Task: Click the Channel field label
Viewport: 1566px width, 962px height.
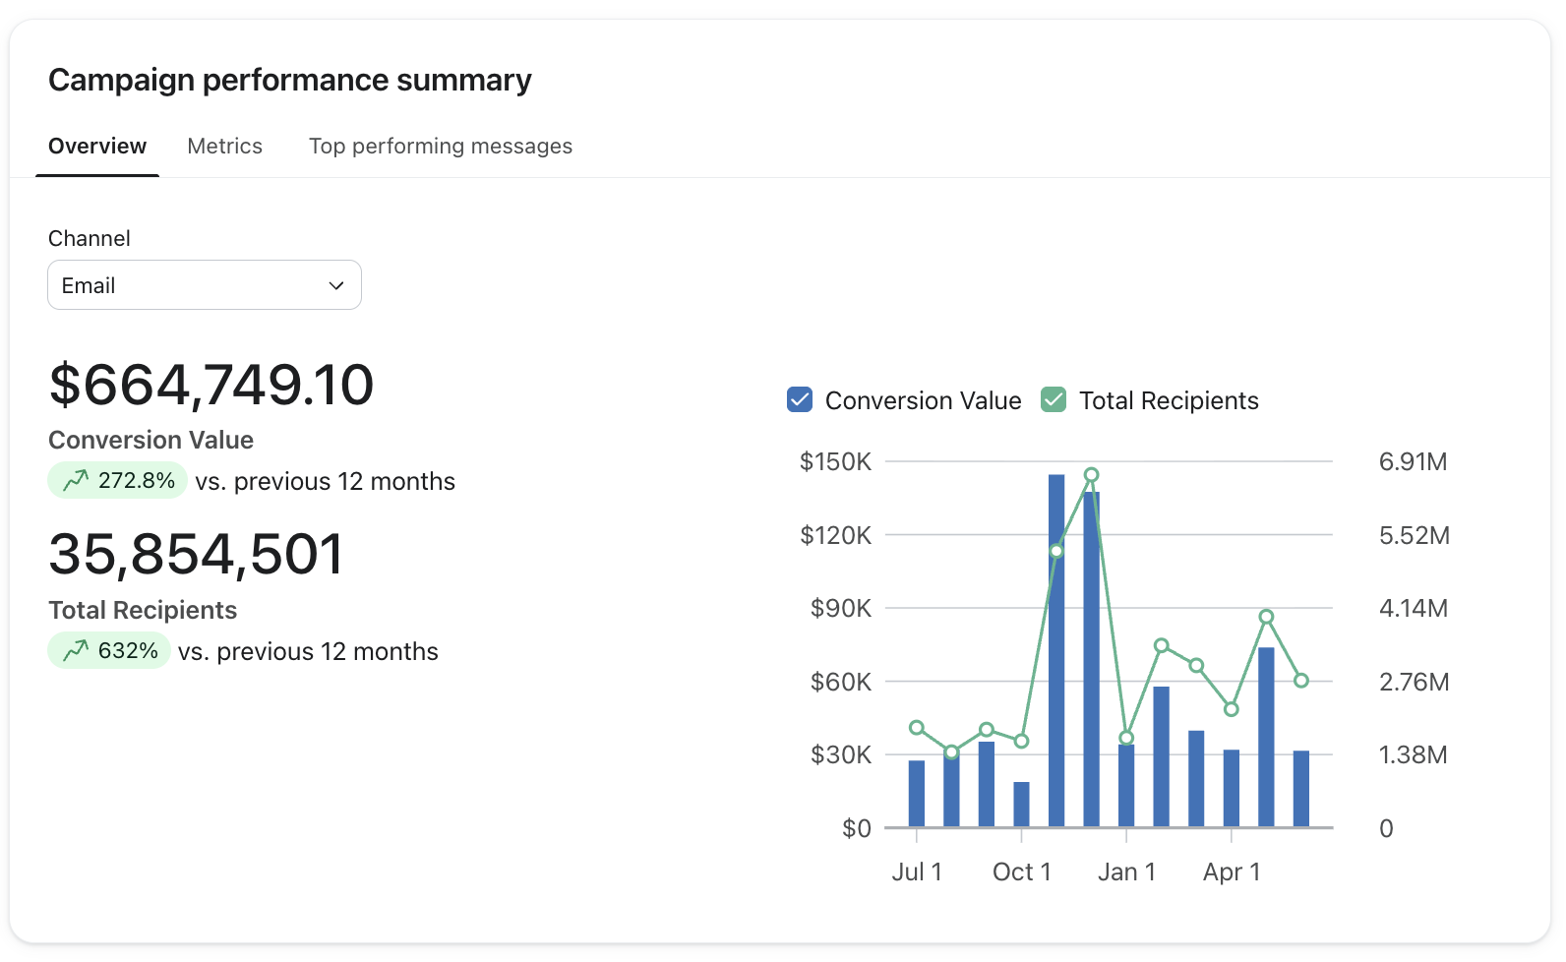Action: (x=90, y=239)
